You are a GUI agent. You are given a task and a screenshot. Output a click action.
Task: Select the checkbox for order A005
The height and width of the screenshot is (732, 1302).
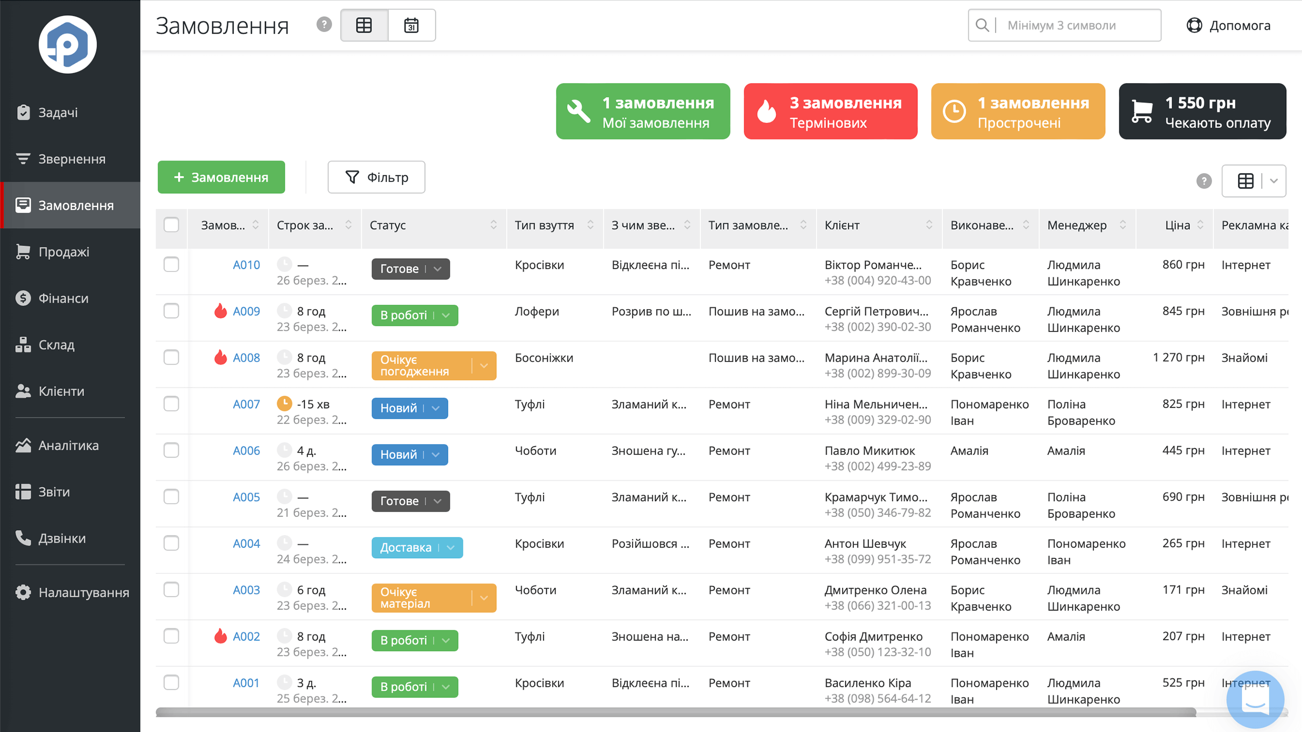click(x=171, y=497)
